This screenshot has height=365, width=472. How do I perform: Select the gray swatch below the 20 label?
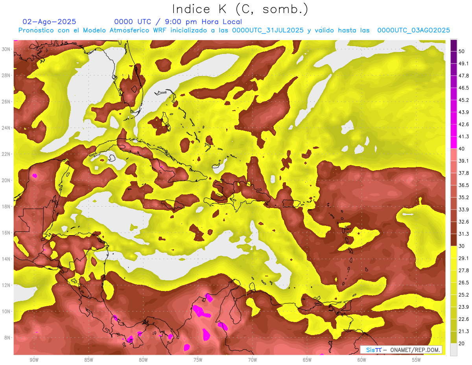pos(454,350)
